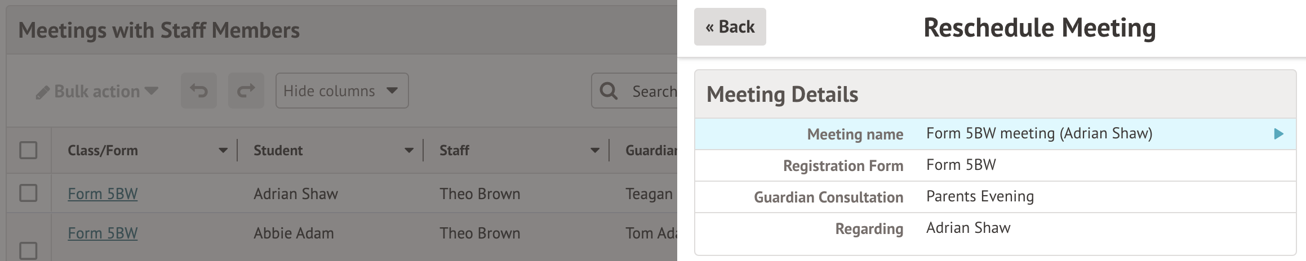Open Form 5BW link for Abbie Adam
The height and width of the screenshot is (261, 1306).
[103, 233]
